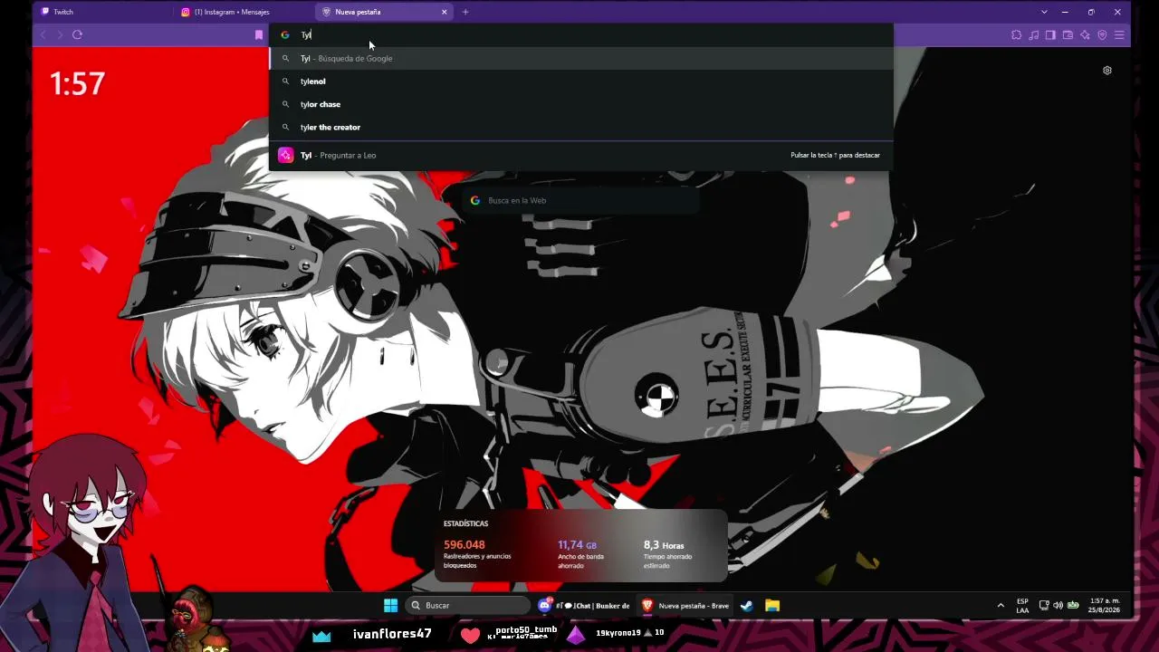Go back with the browser back arrow
1159x652 pixels.
[43, 34]
